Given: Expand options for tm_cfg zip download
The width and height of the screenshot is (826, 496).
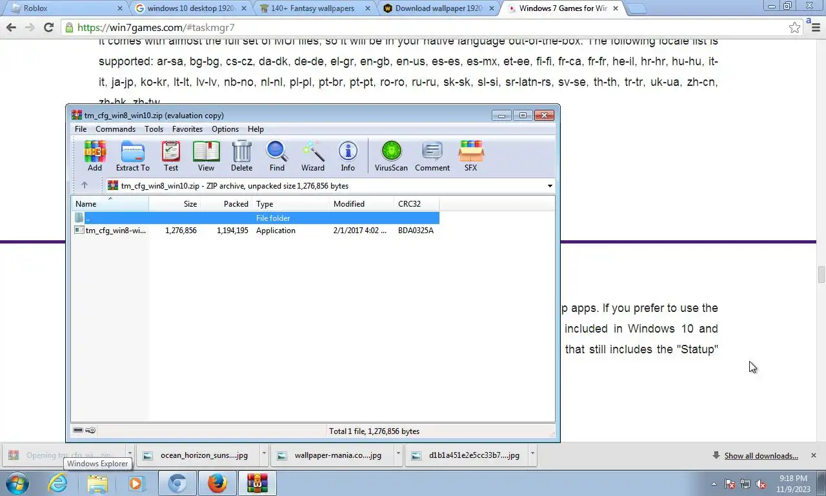Looking at the screenshot, I should coord(130,455).
